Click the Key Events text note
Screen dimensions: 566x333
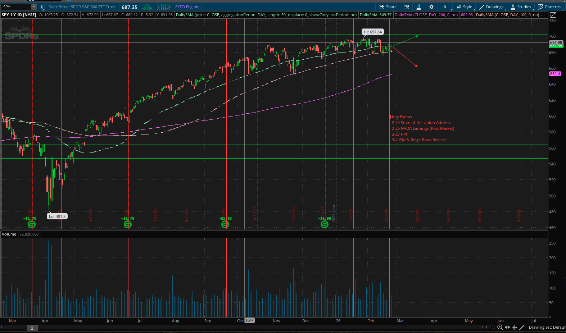(402, 117)
